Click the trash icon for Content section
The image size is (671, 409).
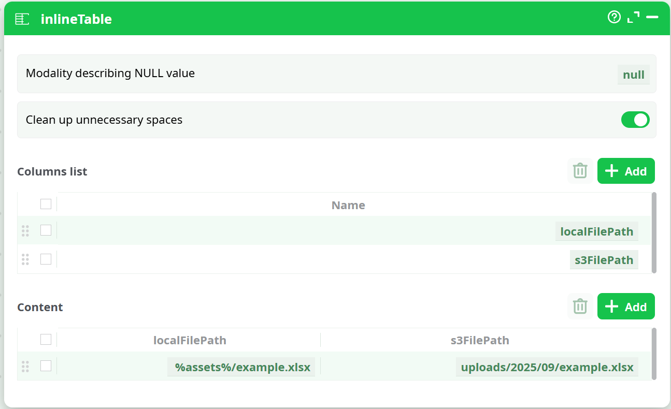(580, 306)
